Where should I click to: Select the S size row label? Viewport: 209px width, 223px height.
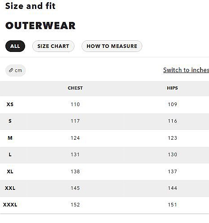10,121
